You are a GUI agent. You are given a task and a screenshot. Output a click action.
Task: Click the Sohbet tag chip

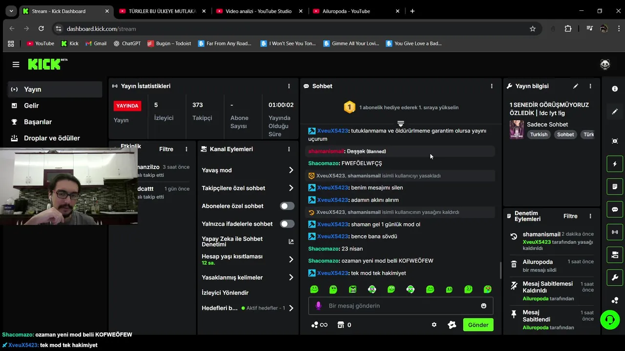coord(565,135)
